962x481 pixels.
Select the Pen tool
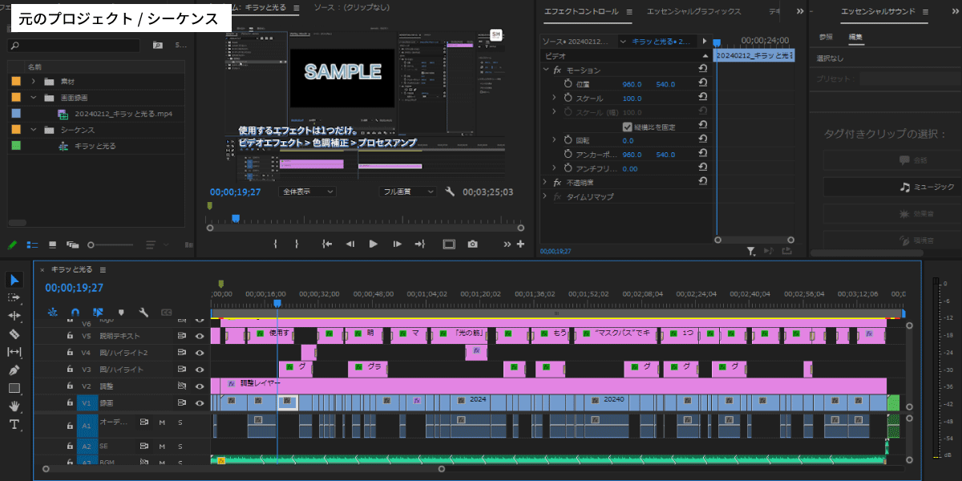coord(14,370)
